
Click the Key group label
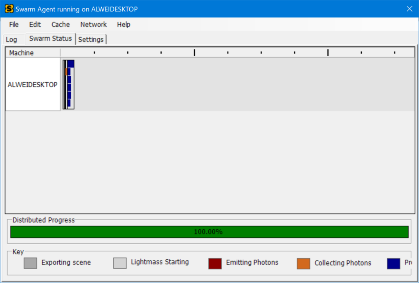coord(18,252)
